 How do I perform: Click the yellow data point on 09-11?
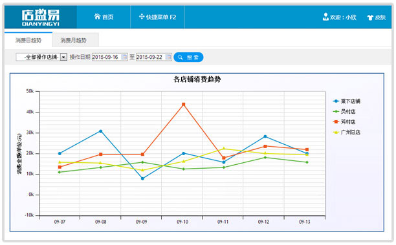(224, 149)
